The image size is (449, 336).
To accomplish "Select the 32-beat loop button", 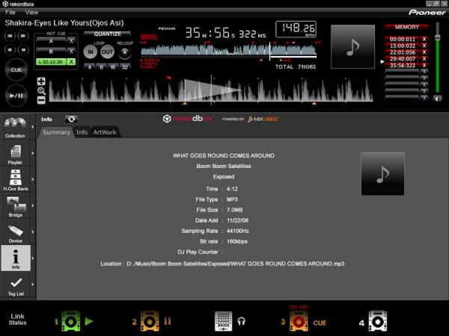I will click(x=124, y=67).
